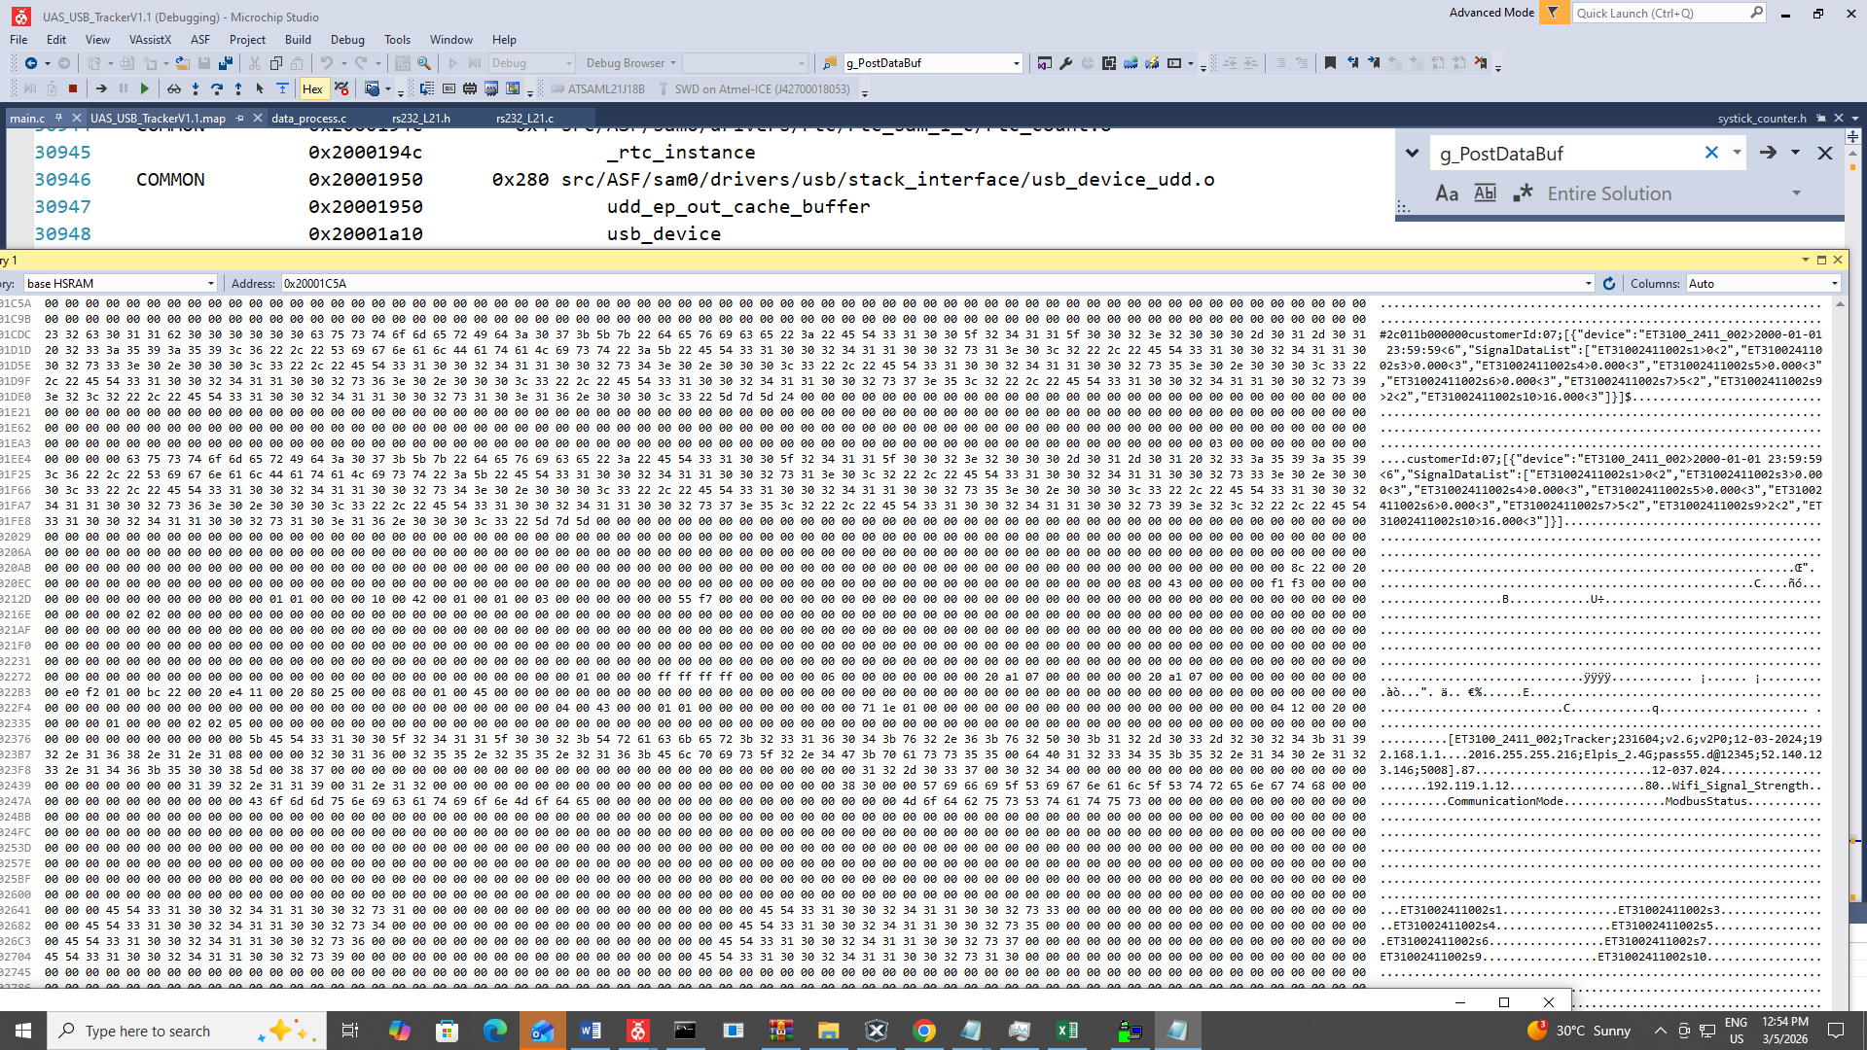Click Find Next arrow in find panel
1867x1050 pixels.
(x=1768, y=153)
